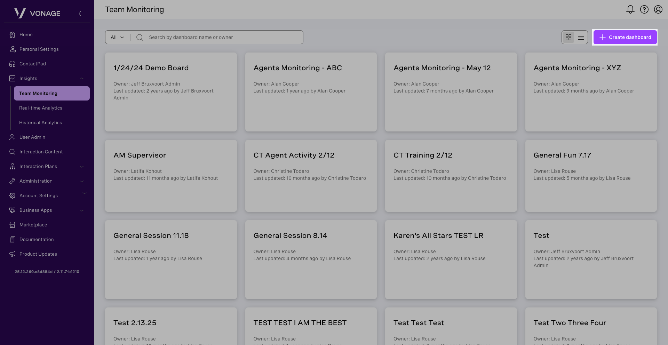Switch to table list view

(581, 37)
